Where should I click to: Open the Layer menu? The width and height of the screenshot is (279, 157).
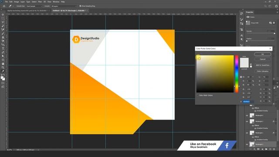[23, 2]
